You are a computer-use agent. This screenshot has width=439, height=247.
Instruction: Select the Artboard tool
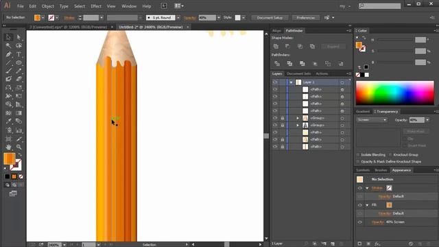tap(8, 139)
